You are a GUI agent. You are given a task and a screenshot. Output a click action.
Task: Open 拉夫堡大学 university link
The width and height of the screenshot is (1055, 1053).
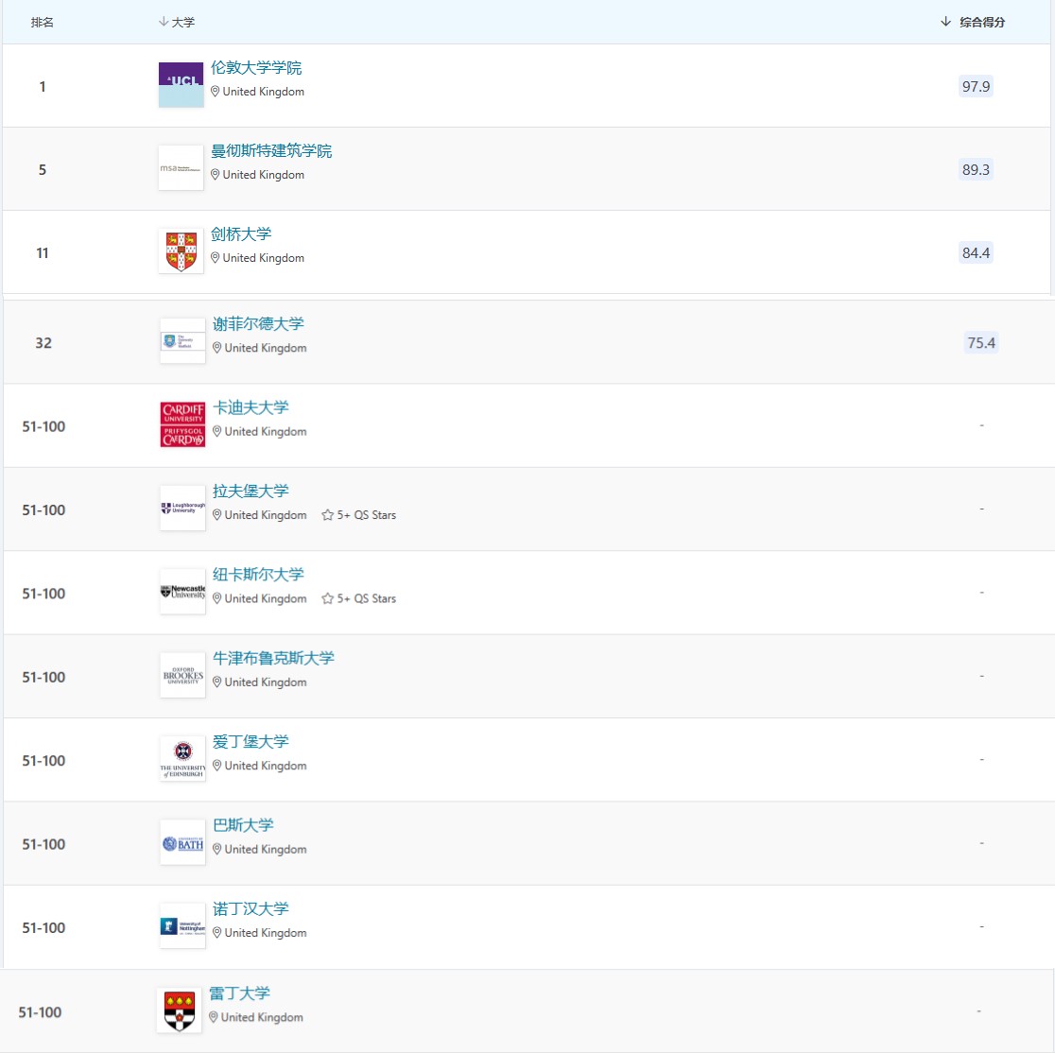pyautogui.click(x=251, y=492)
